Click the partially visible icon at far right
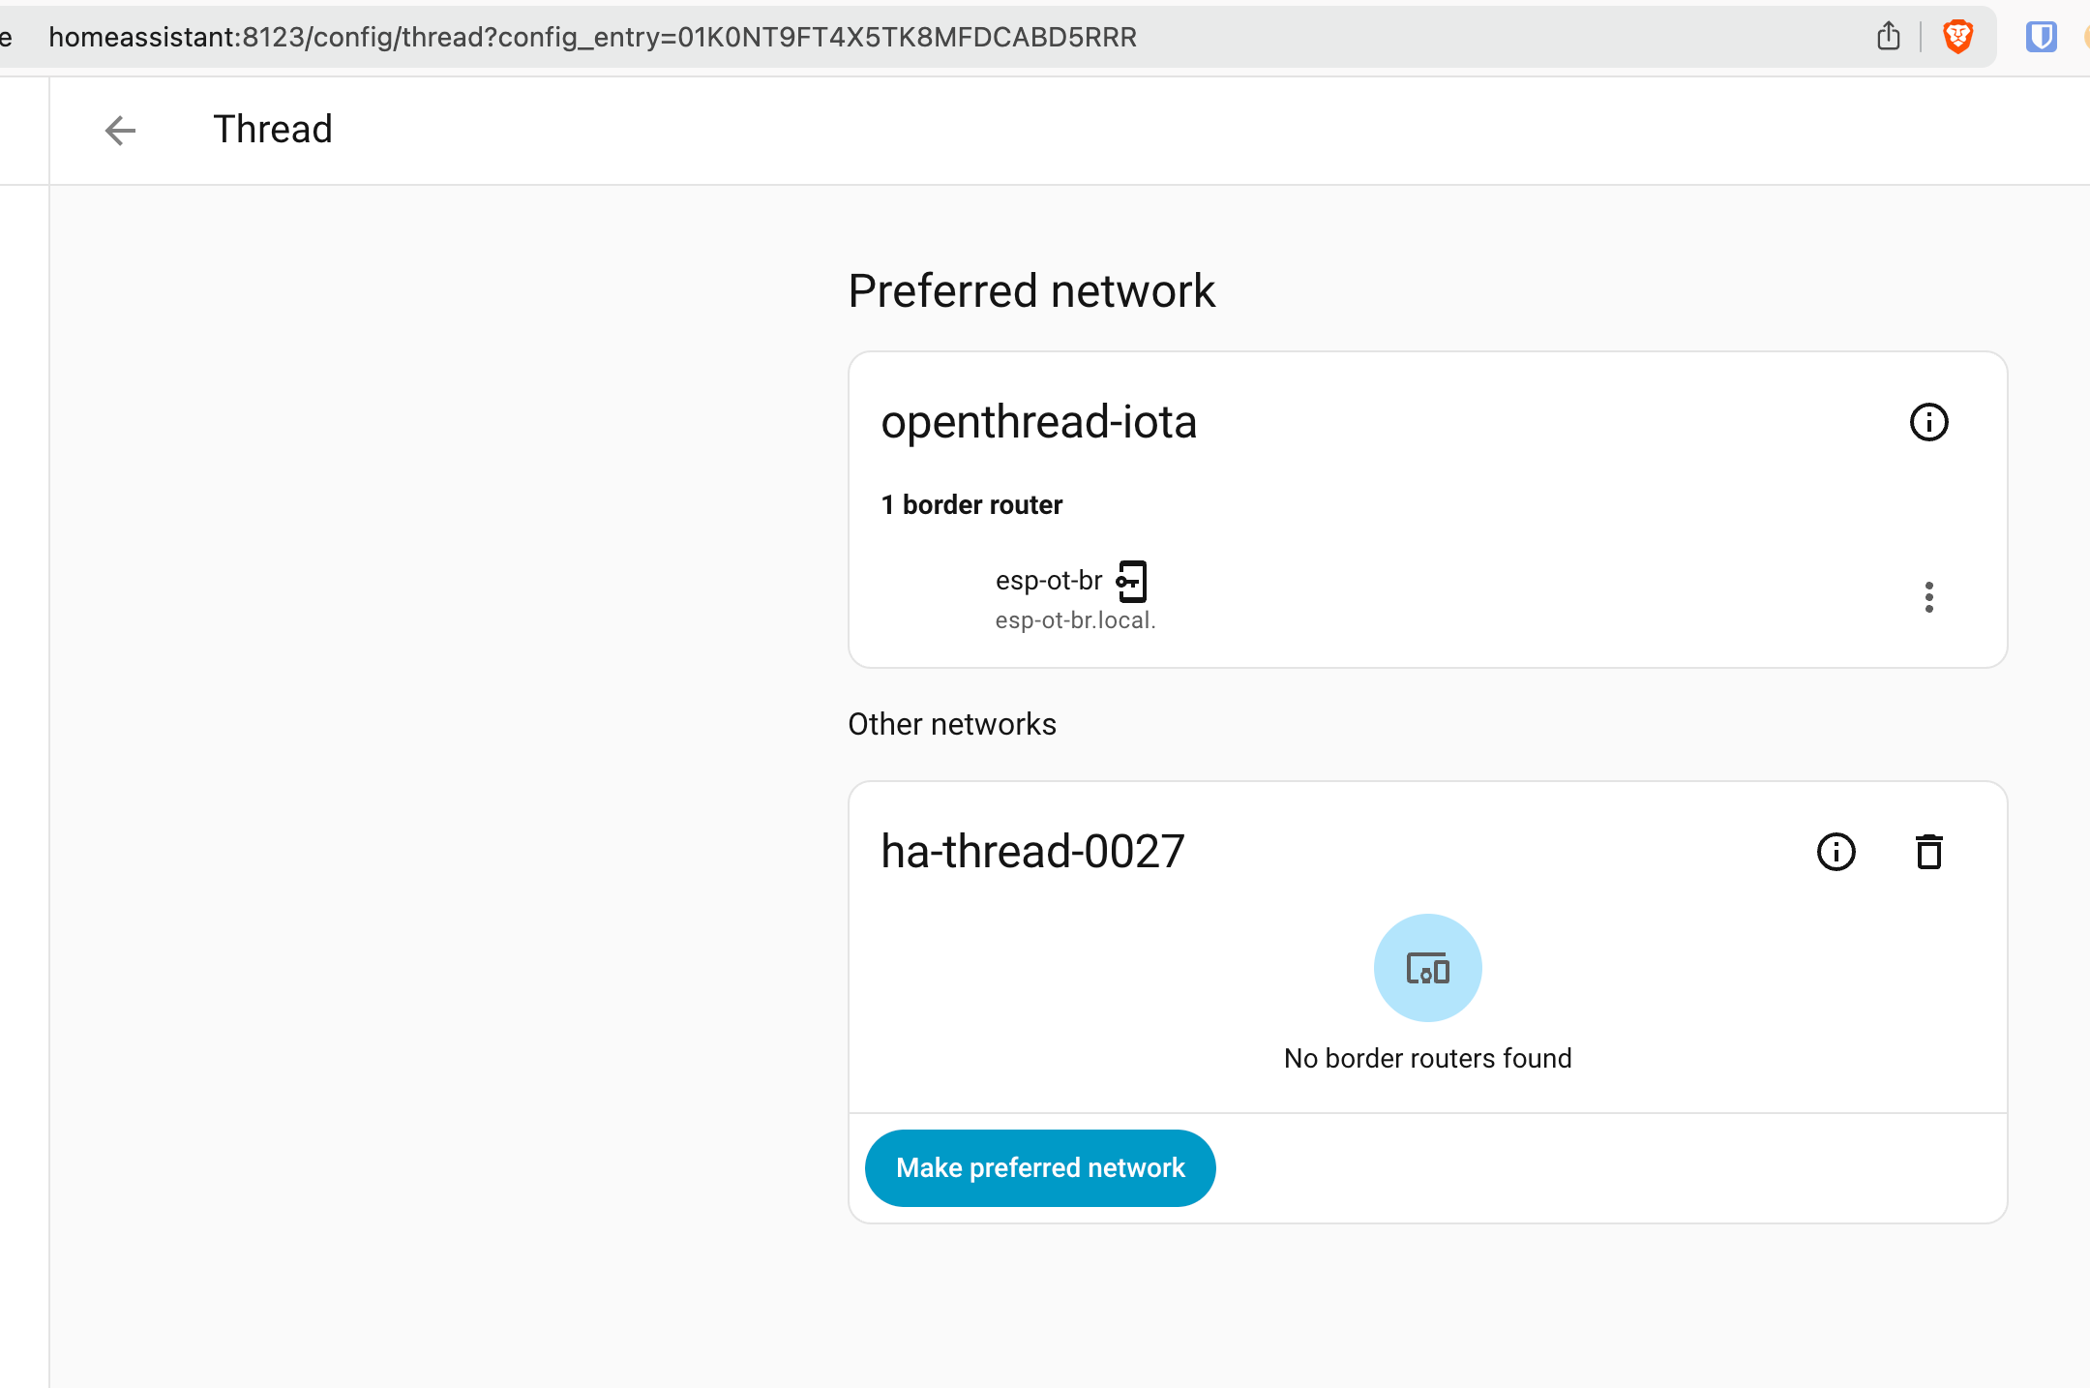The width and height of the screenshot is (2090, 1388). pyautogui.click(x=2086, y=37)
